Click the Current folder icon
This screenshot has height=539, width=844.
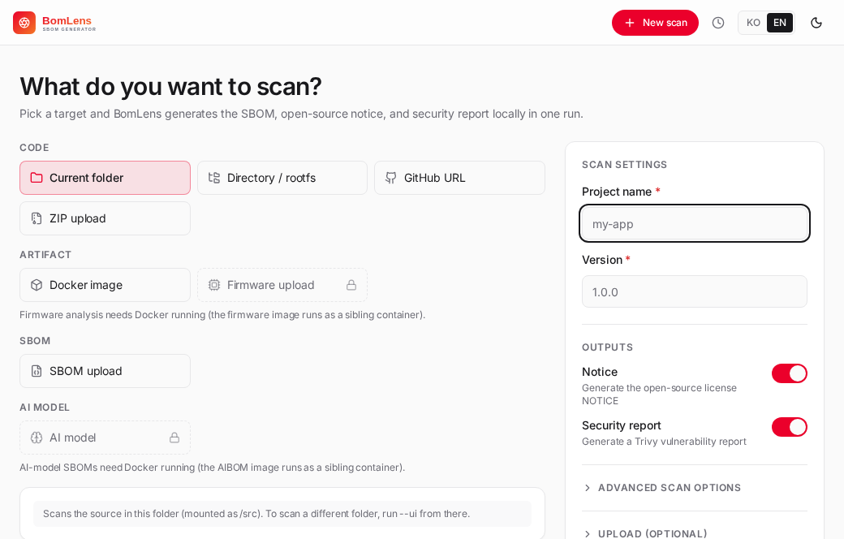[37, 178]
